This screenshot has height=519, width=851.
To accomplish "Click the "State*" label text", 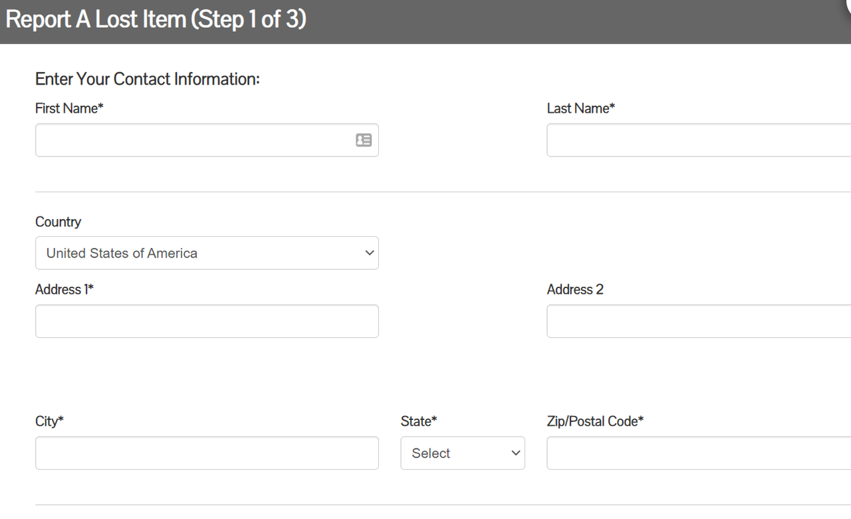I will [418, 421].
